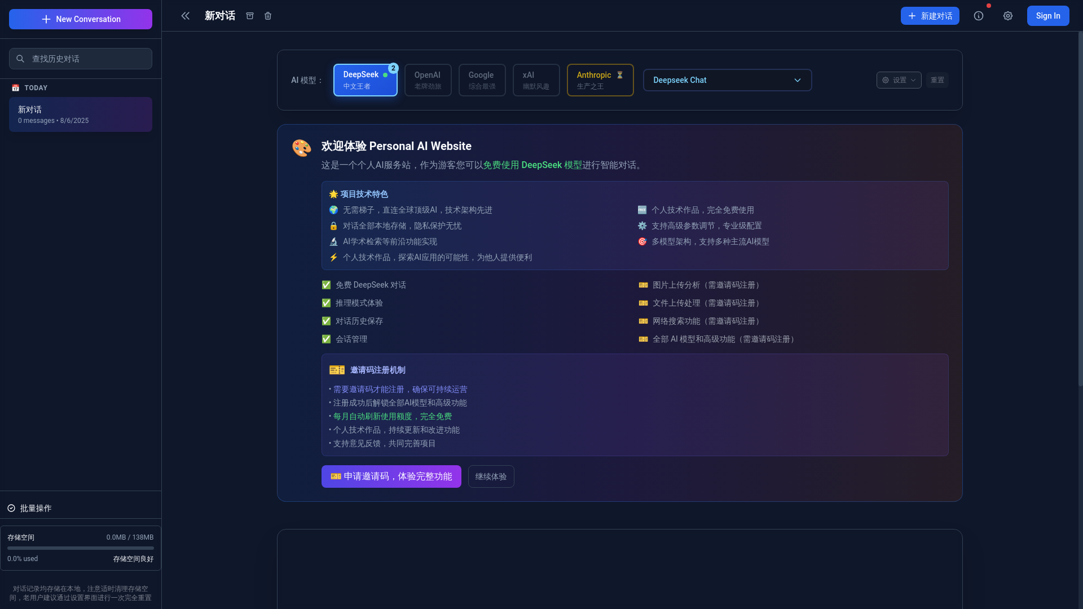
Task: Click FREE icon beside 完全免费使用
Action: tap(642, 210)
